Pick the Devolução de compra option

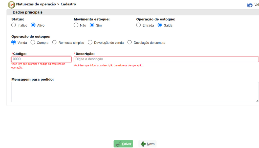[x=130, y=42]
